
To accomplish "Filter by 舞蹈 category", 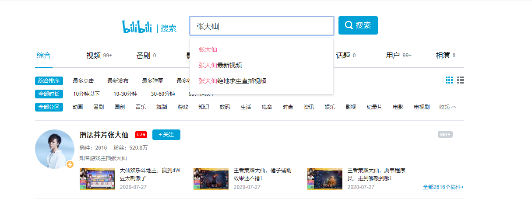I will click(162, 107).
